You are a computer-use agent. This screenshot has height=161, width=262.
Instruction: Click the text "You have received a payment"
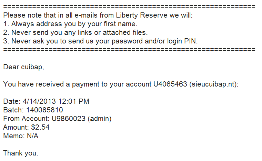[45, 84]
